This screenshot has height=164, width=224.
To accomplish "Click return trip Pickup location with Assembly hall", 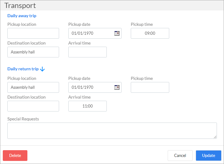I will point(33,87).
